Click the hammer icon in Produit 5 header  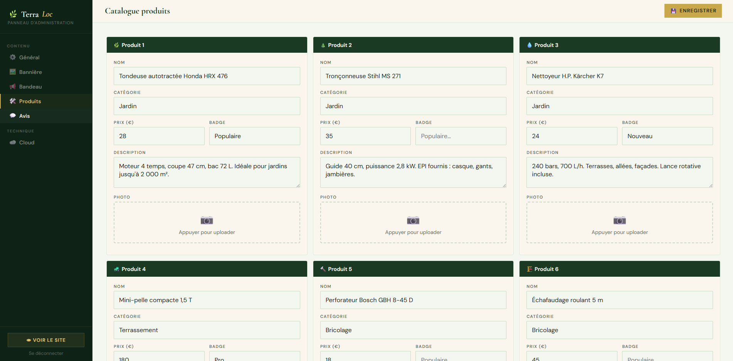(323, 269)
